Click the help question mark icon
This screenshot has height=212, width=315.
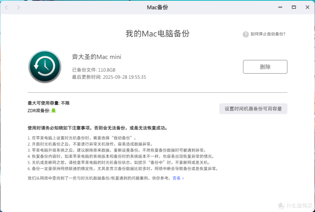(x=245, y=34)
